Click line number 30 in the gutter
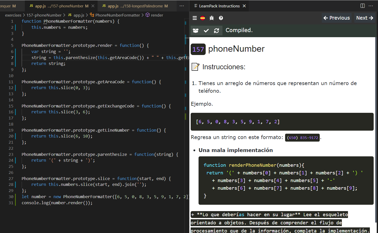378x233 pixels. [x=11, y=197]
